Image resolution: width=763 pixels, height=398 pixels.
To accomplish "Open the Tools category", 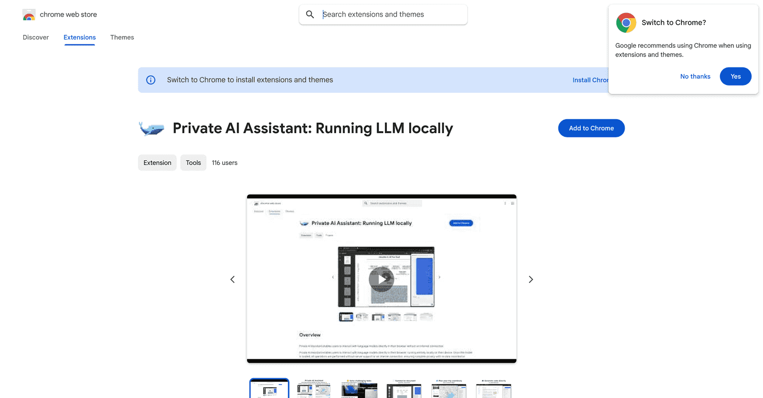I will (193, 162).
